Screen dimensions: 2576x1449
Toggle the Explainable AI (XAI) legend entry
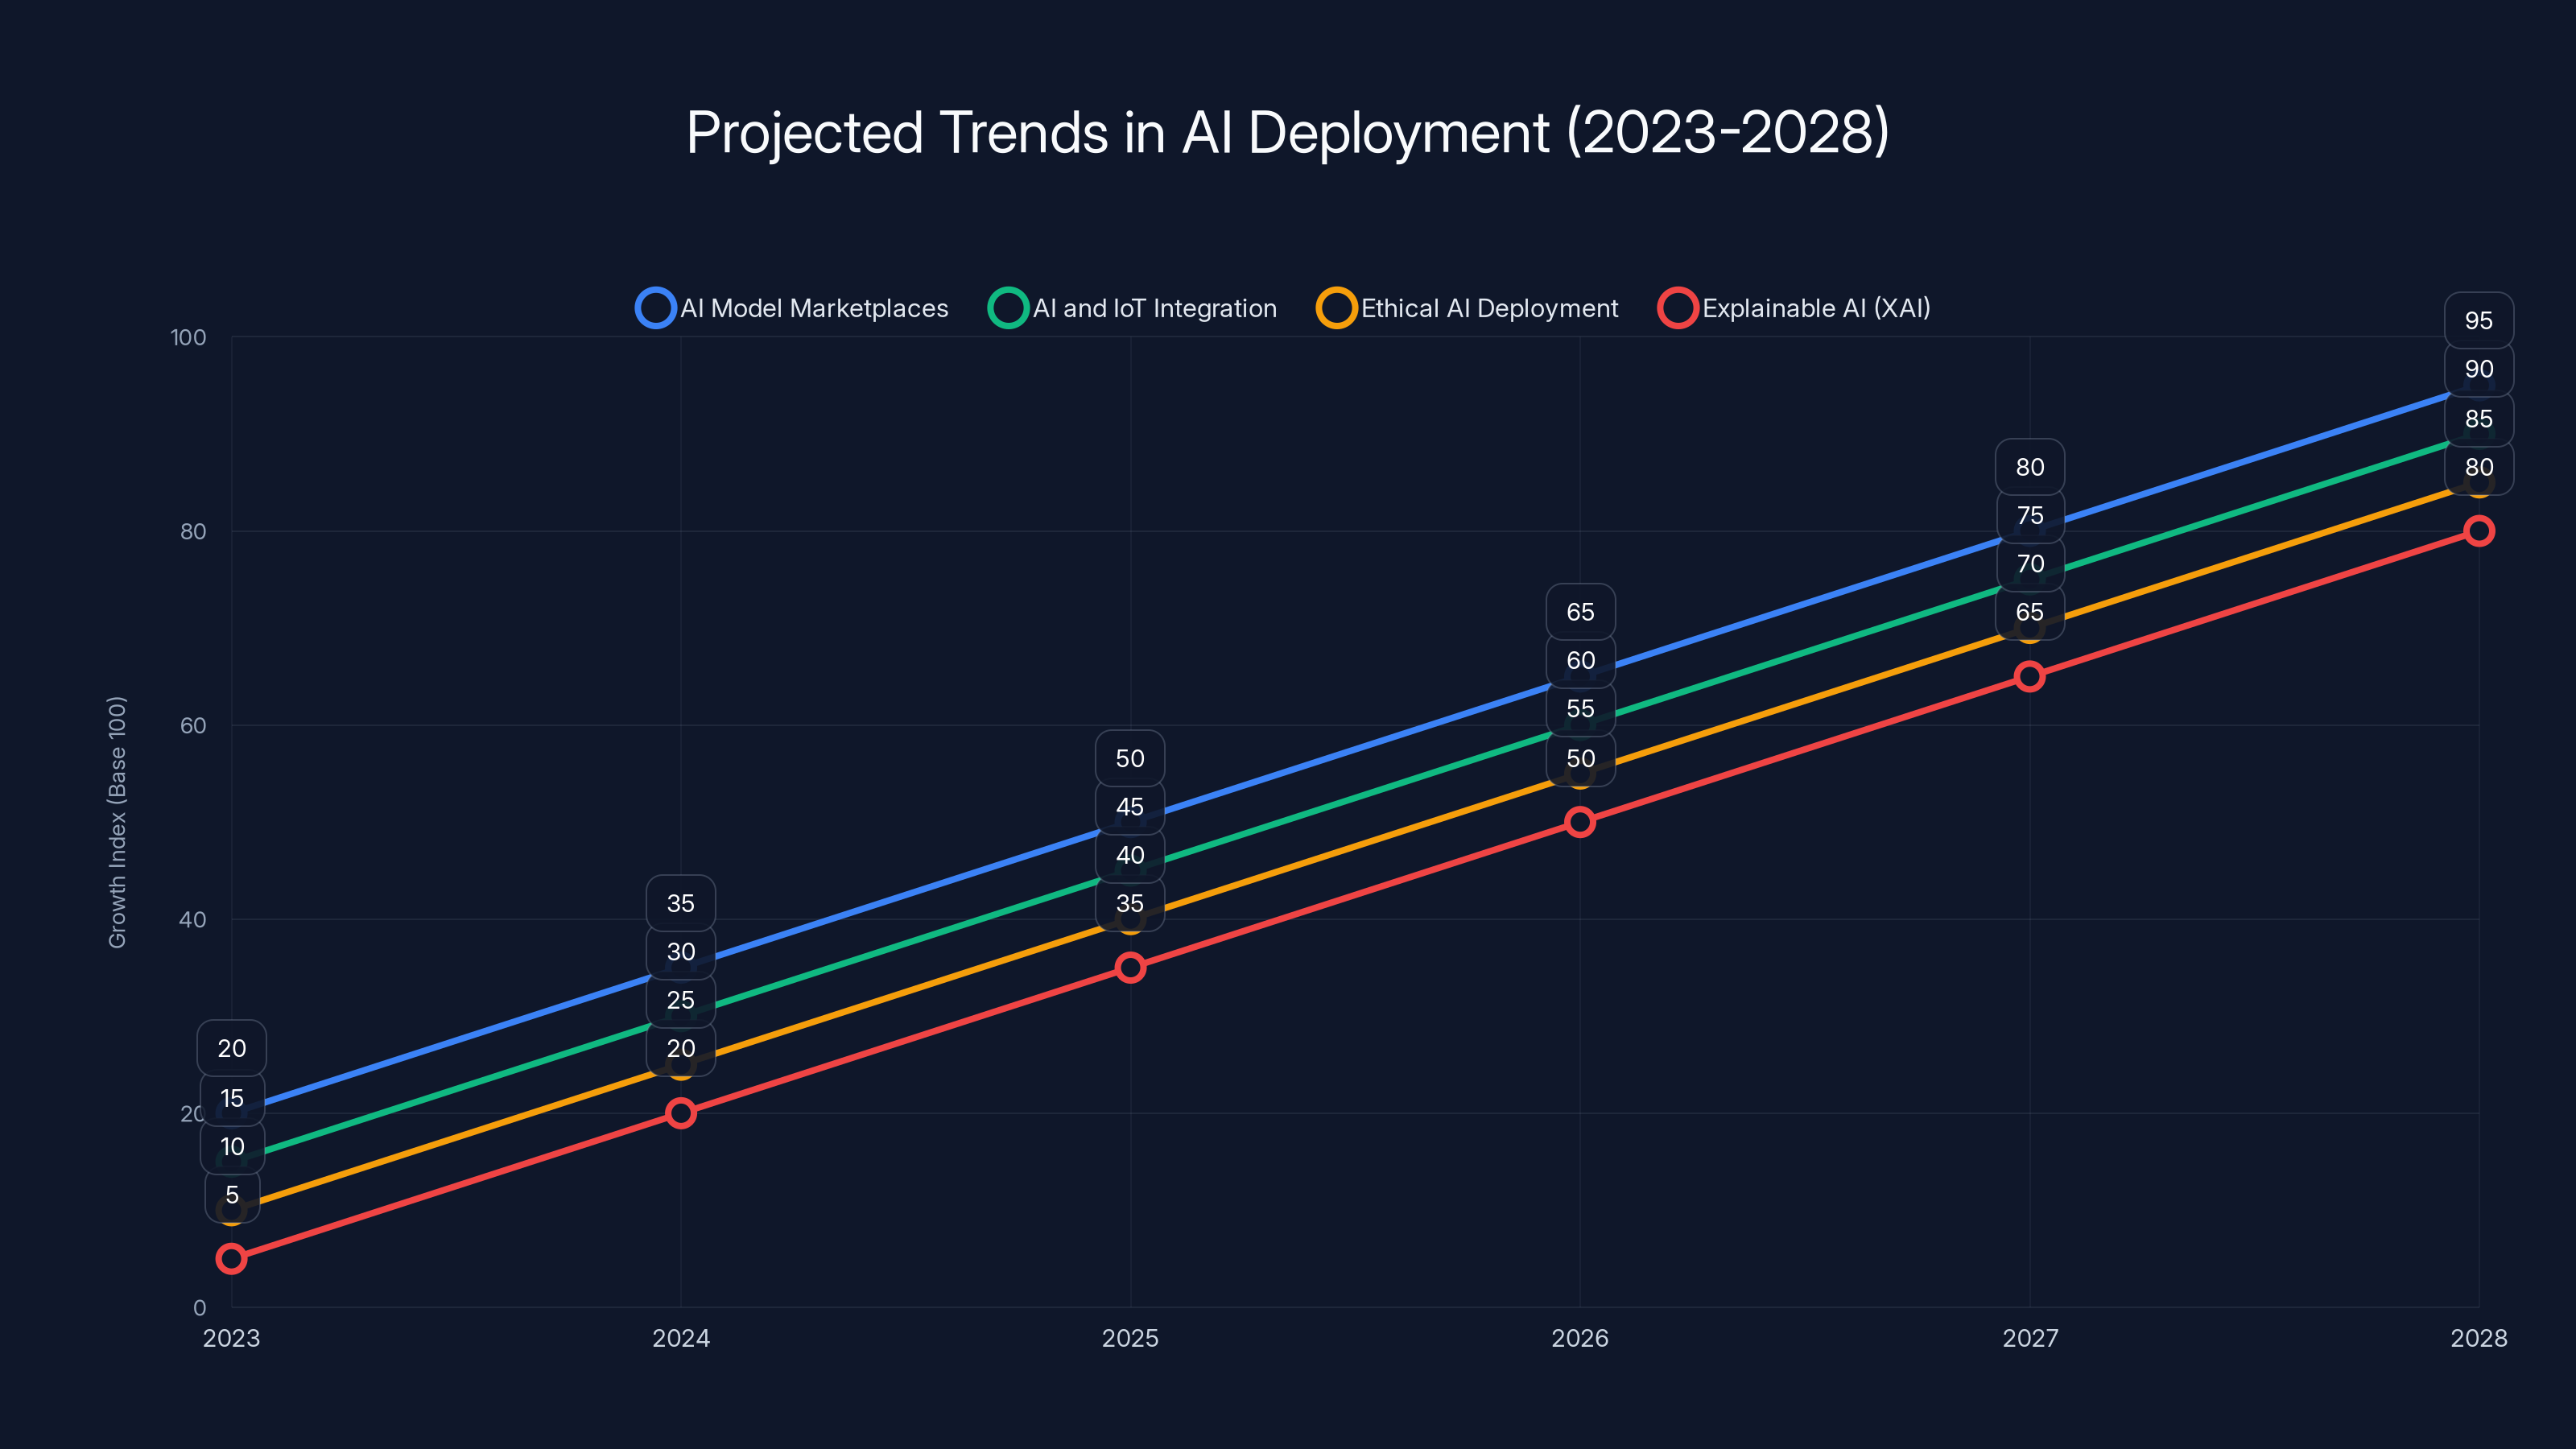point(1794,308)
